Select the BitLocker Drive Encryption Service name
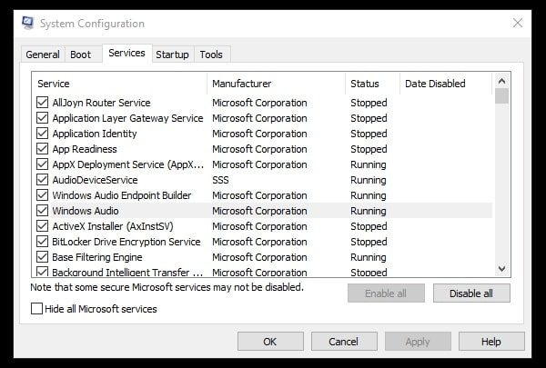The image size is (546, 368). click(x=126, y=242)
